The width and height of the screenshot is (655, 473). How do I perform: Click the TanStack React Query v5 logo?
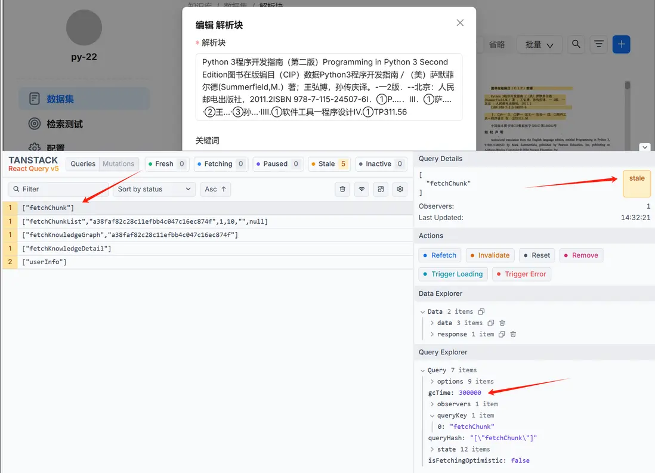[33, 164]
